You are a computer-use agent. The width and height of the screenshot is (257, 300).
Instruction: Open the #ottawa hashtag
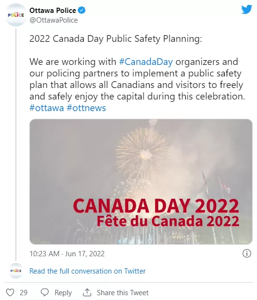click(x=47, y=108)
